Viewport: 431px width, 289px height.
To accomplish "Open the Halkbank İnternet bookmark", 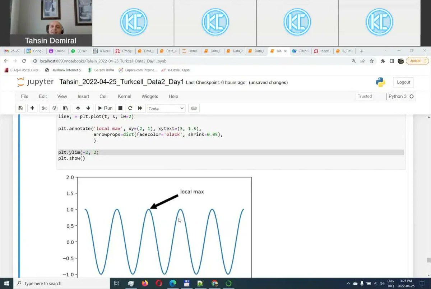I will coord(64,70).
